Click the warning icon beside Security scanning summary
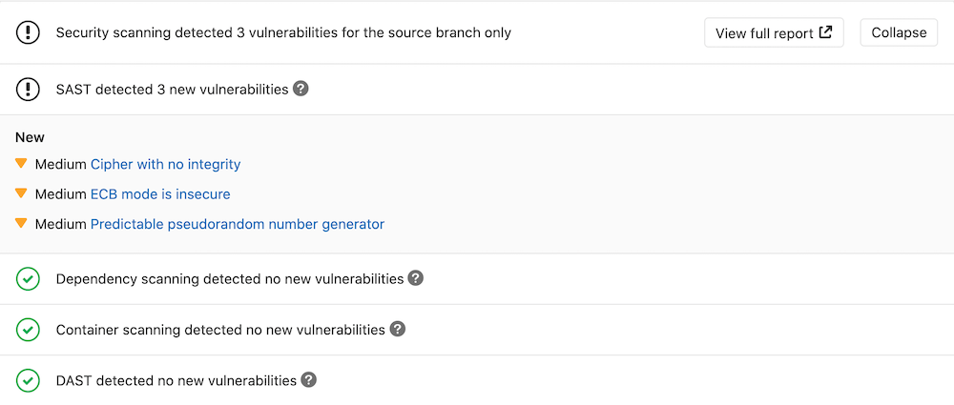The image size is (954, 405). pos(29,32)
